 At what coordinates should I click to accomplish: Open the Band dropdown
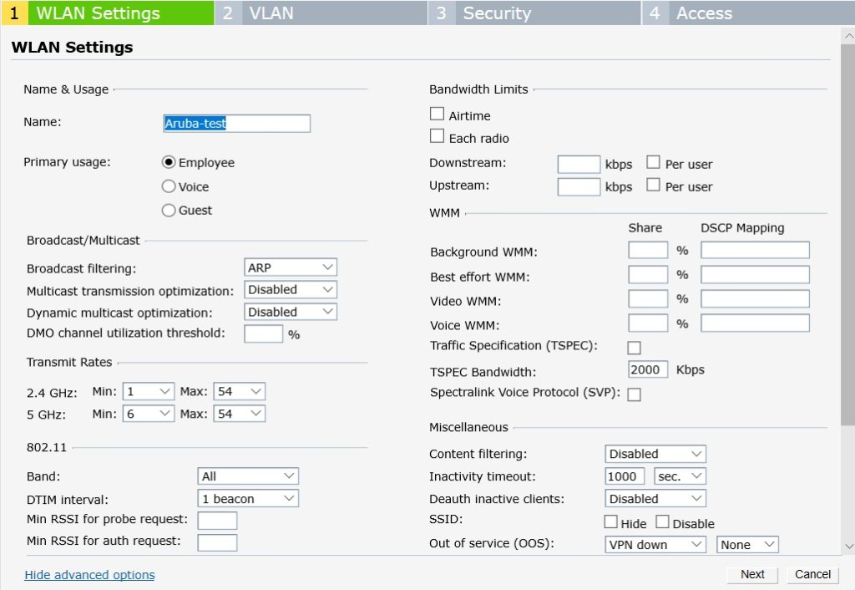coord(248,476)
